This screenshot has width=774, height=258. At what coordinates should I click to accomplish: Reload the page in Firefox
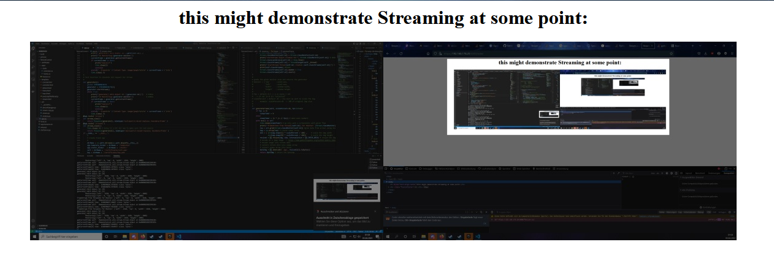coord(401,53)
